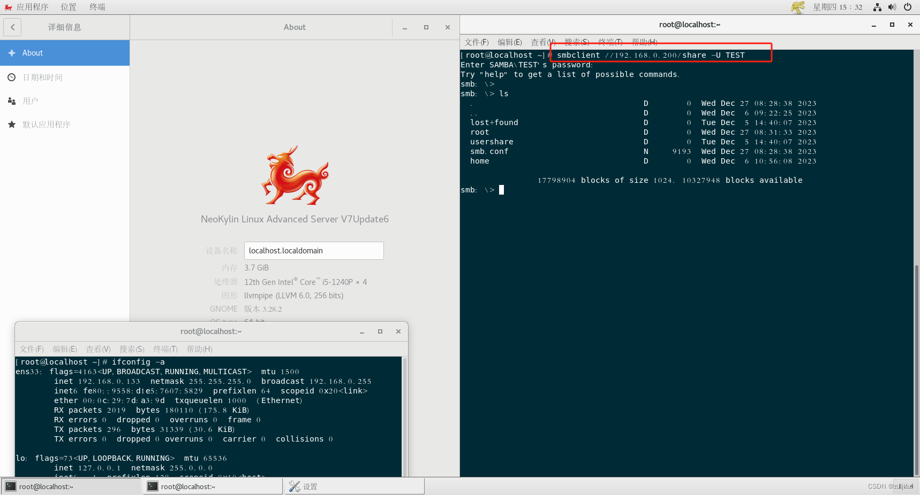Edit the 设备名称 hostname field

314,250
